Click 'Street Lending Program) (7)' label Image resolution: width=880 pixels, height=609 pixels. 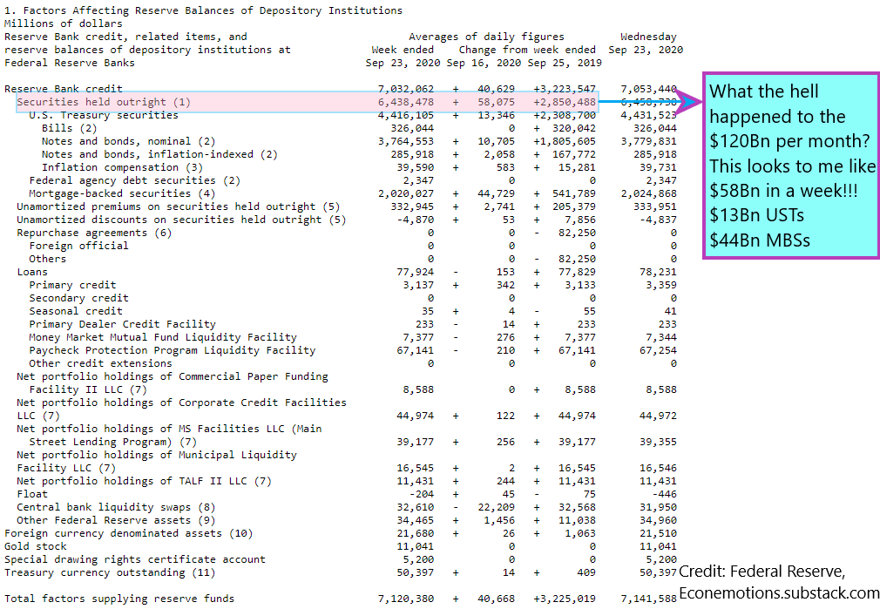[x=112, y=442]
